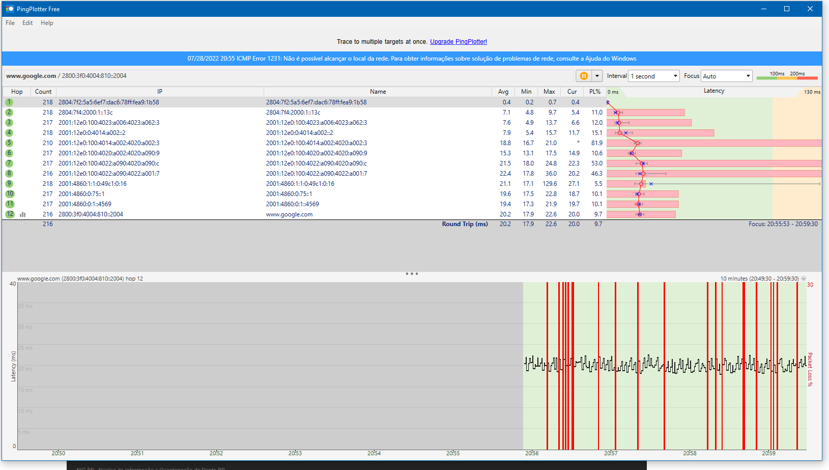Click the ICMP Error 1231 blue notification banner
Viewport: 829px width, 470px height.
point(412,59)
